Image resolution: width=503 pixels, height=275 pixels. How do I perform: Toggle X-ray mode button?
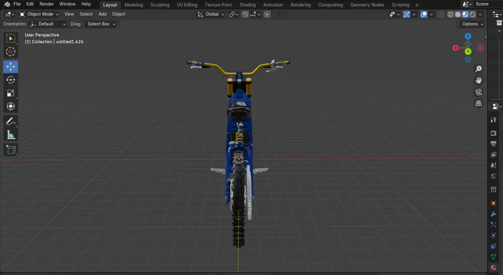441,14
